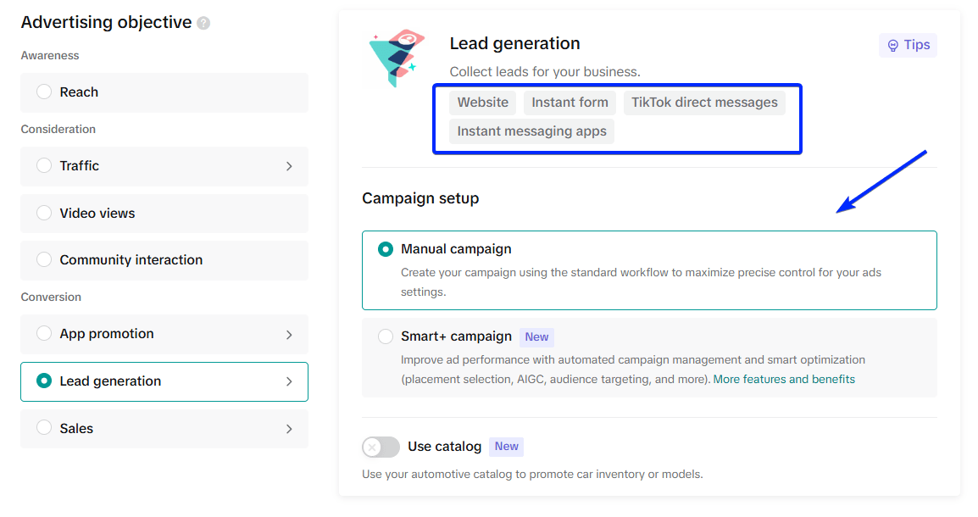Expand the Lead generation chevron arrow
978x517 pixels.
coord(289,381)
